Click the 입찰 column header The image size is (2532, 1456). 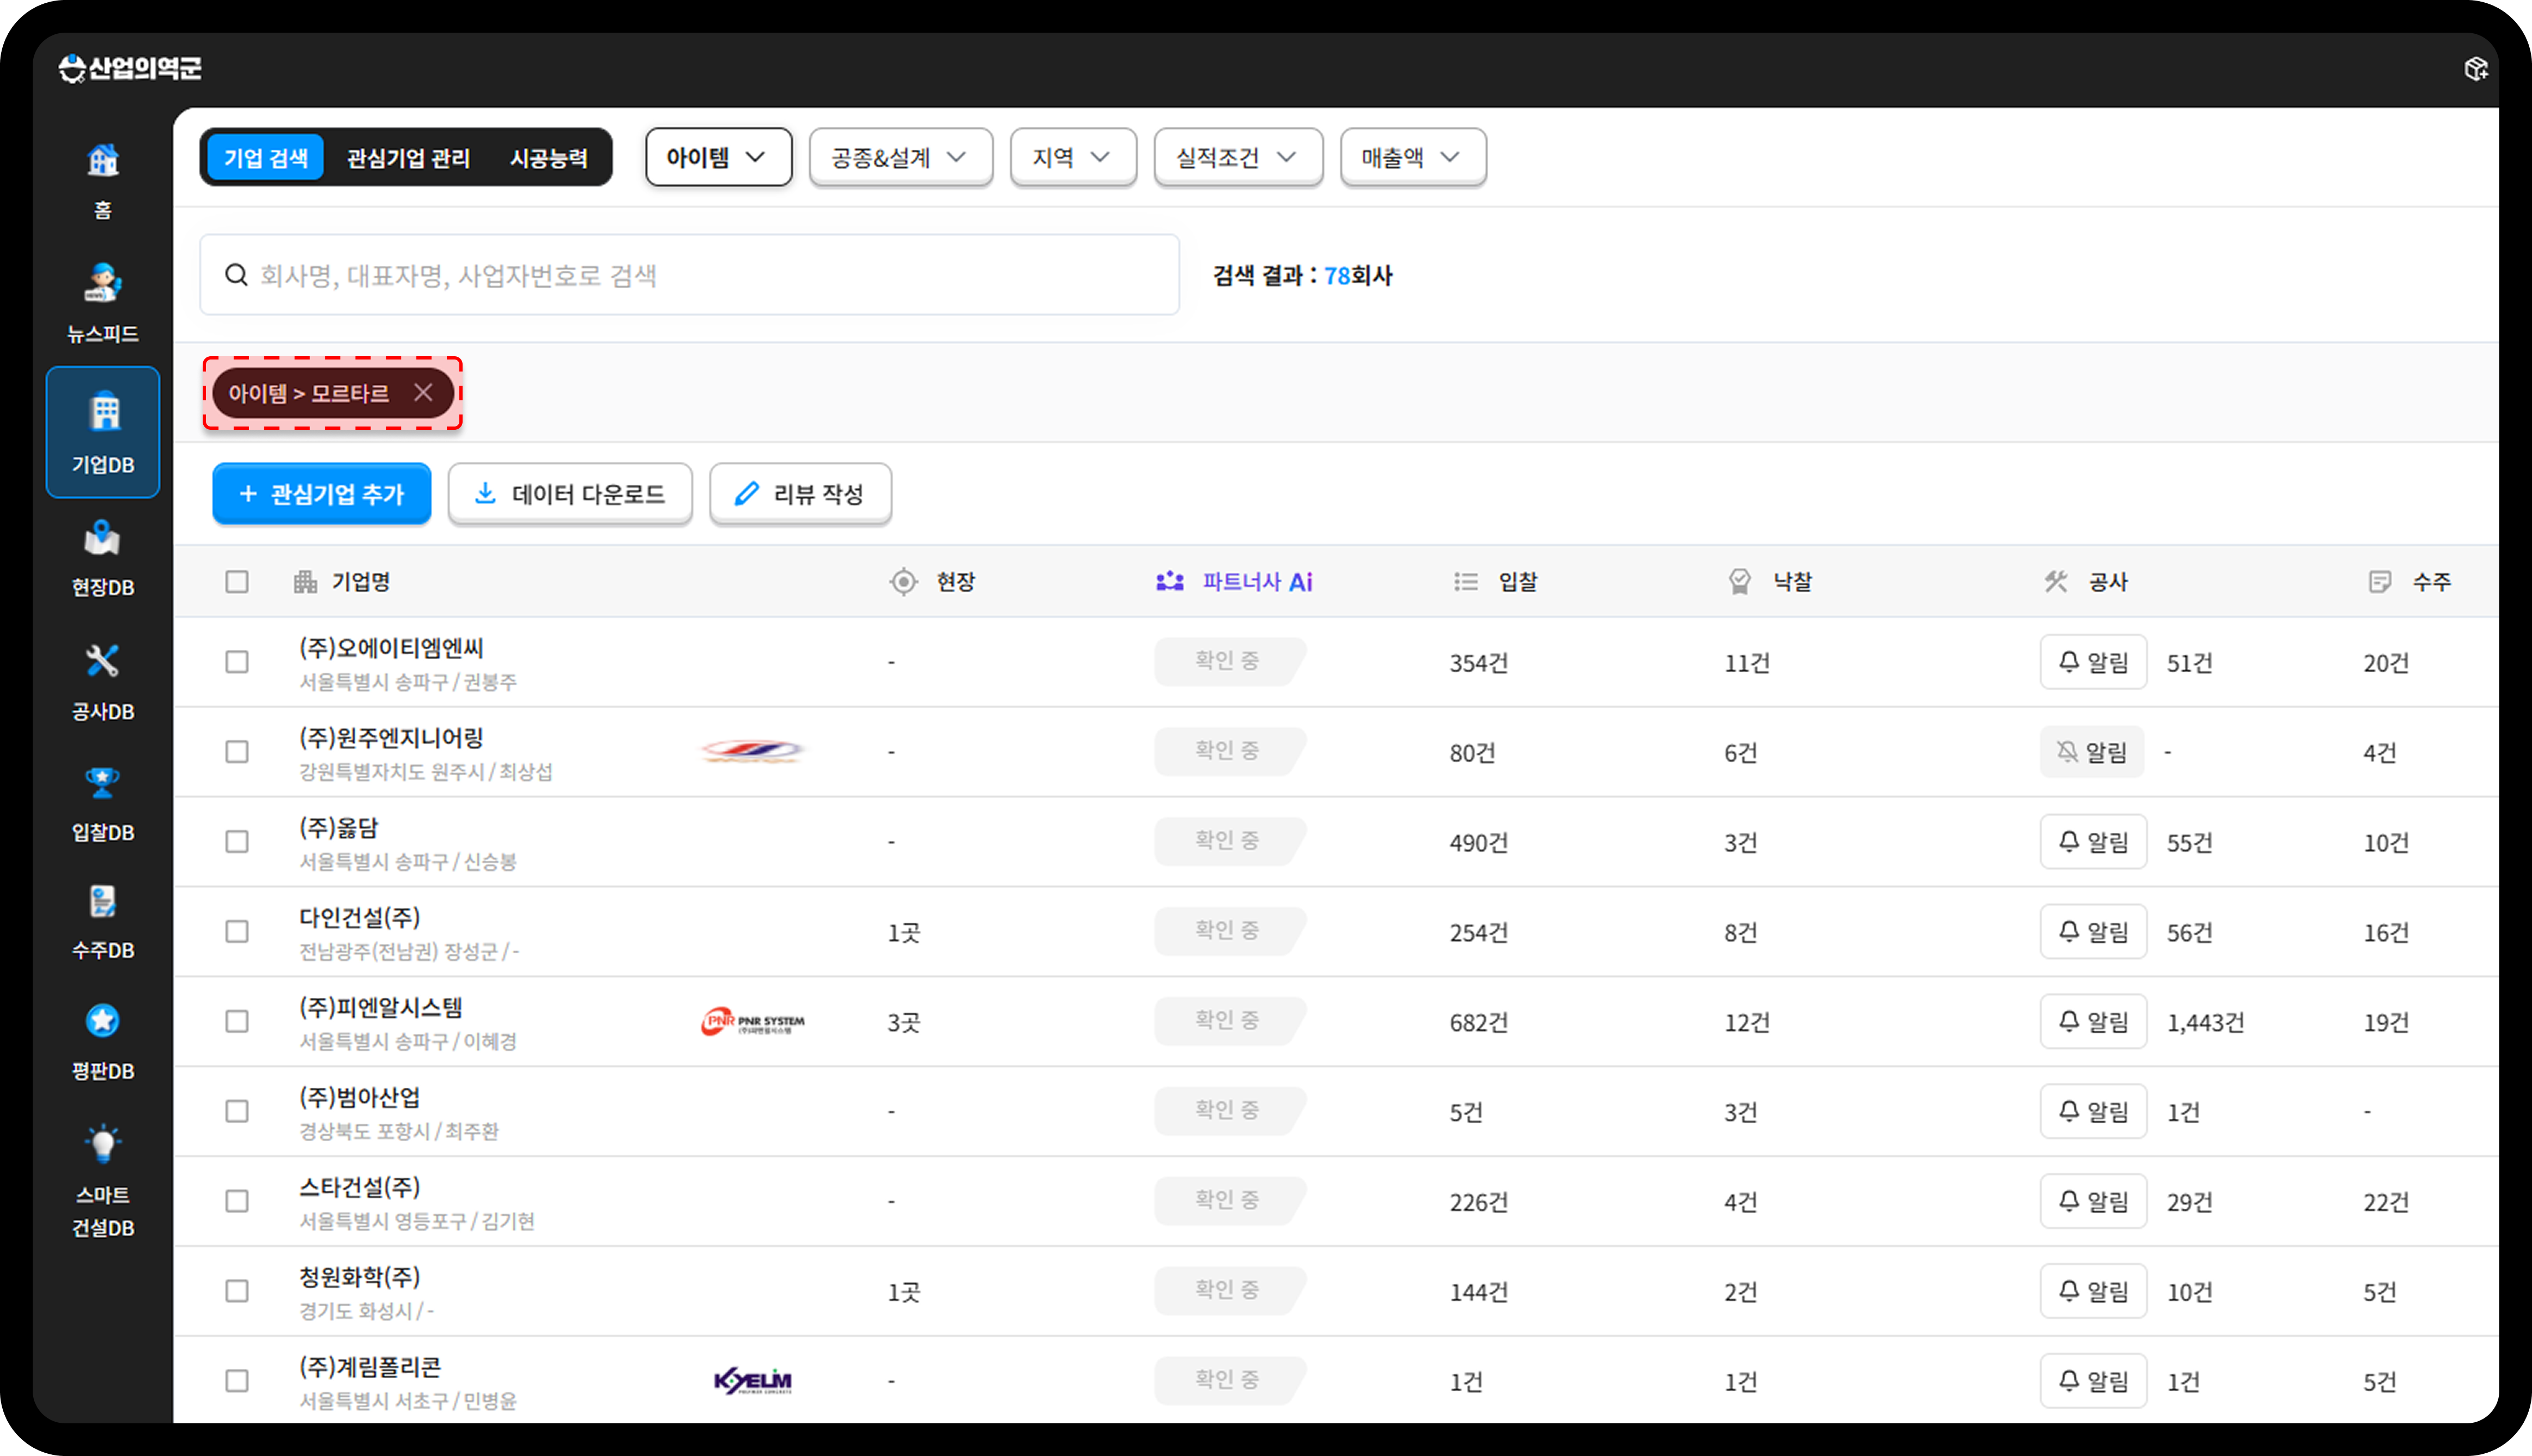point(1495,582)
